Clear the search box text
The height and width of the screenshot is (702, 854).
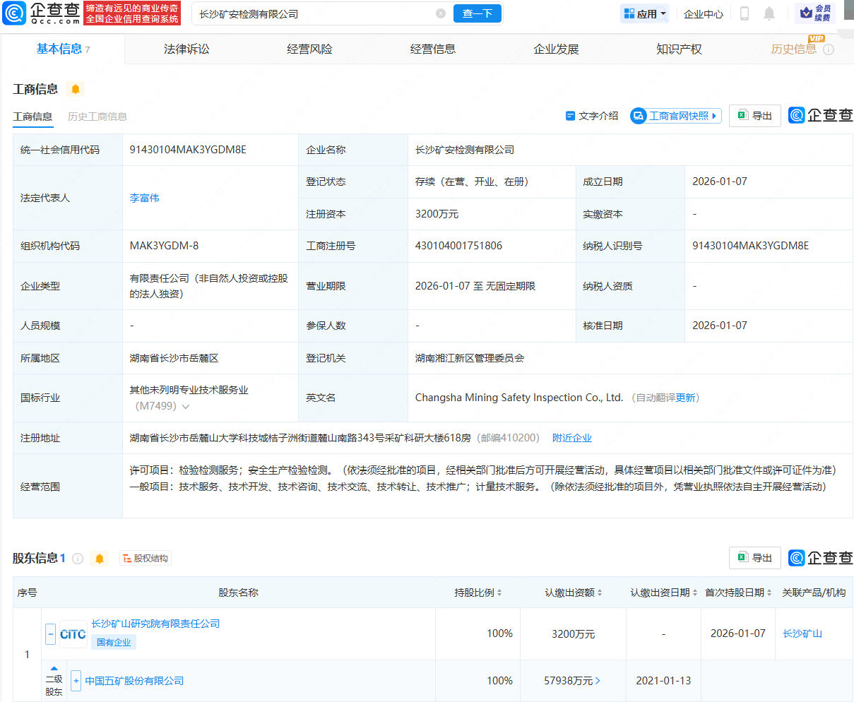coord(441,13)
